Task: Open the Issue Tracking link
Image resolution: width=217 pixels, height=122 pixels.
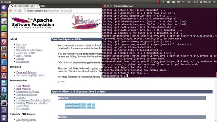Action: point(24,56)
